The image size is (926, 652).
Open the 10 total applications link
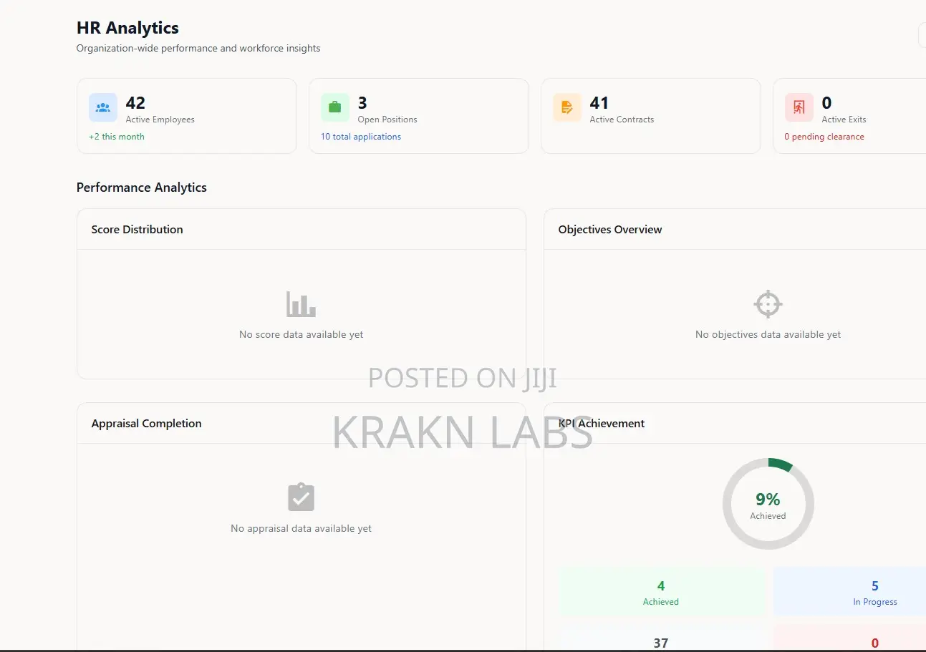tap(361, 137)
